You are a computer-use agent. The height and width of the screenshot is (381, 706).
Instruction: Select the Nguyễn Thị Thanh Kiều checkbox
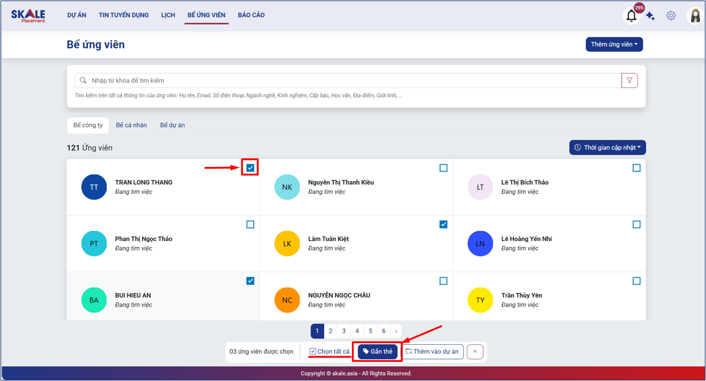443,168
